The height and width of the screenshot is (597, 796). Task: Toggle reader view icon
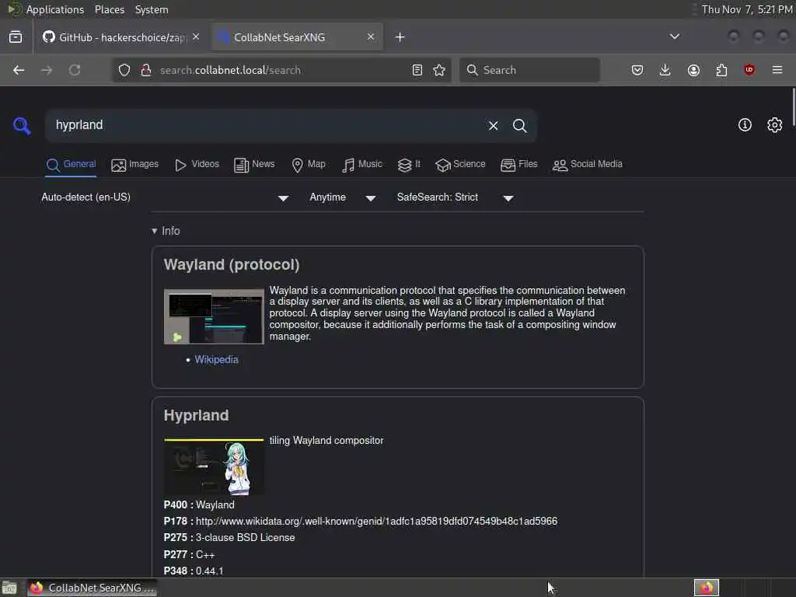pos(417,70)
